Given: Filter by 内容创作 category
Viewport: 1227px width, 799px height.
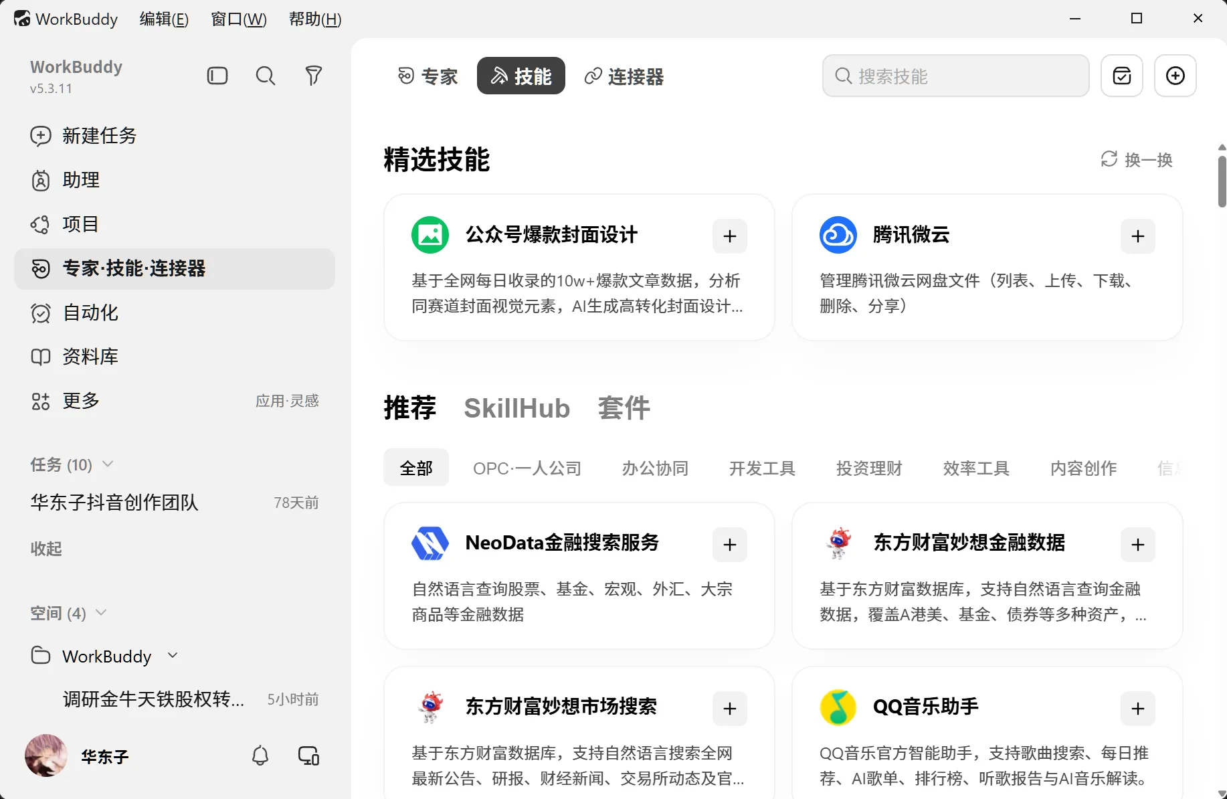Looking at the screenshot, I should pyautogui.click(x=1083, y=468).
